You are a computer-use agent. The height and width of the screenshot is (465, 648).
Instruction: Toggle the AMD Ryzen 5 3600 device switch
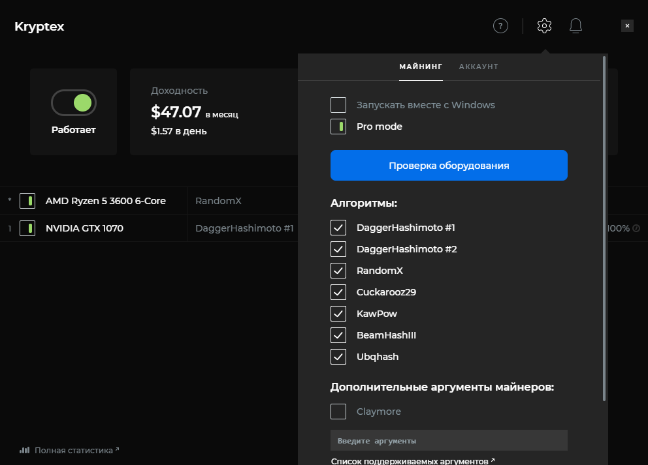coord(27,201)
